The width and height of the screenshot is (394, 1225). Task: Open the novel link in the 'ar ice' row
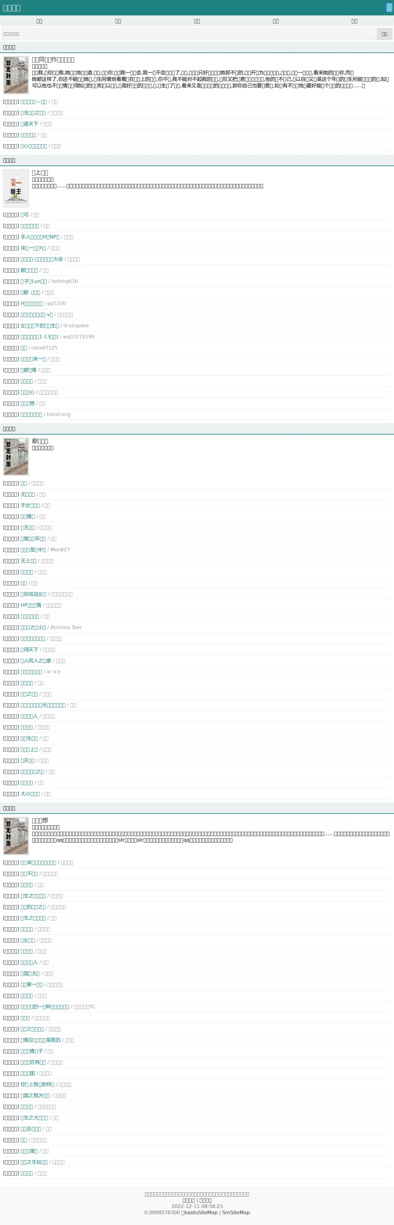[x=31, y=672]
